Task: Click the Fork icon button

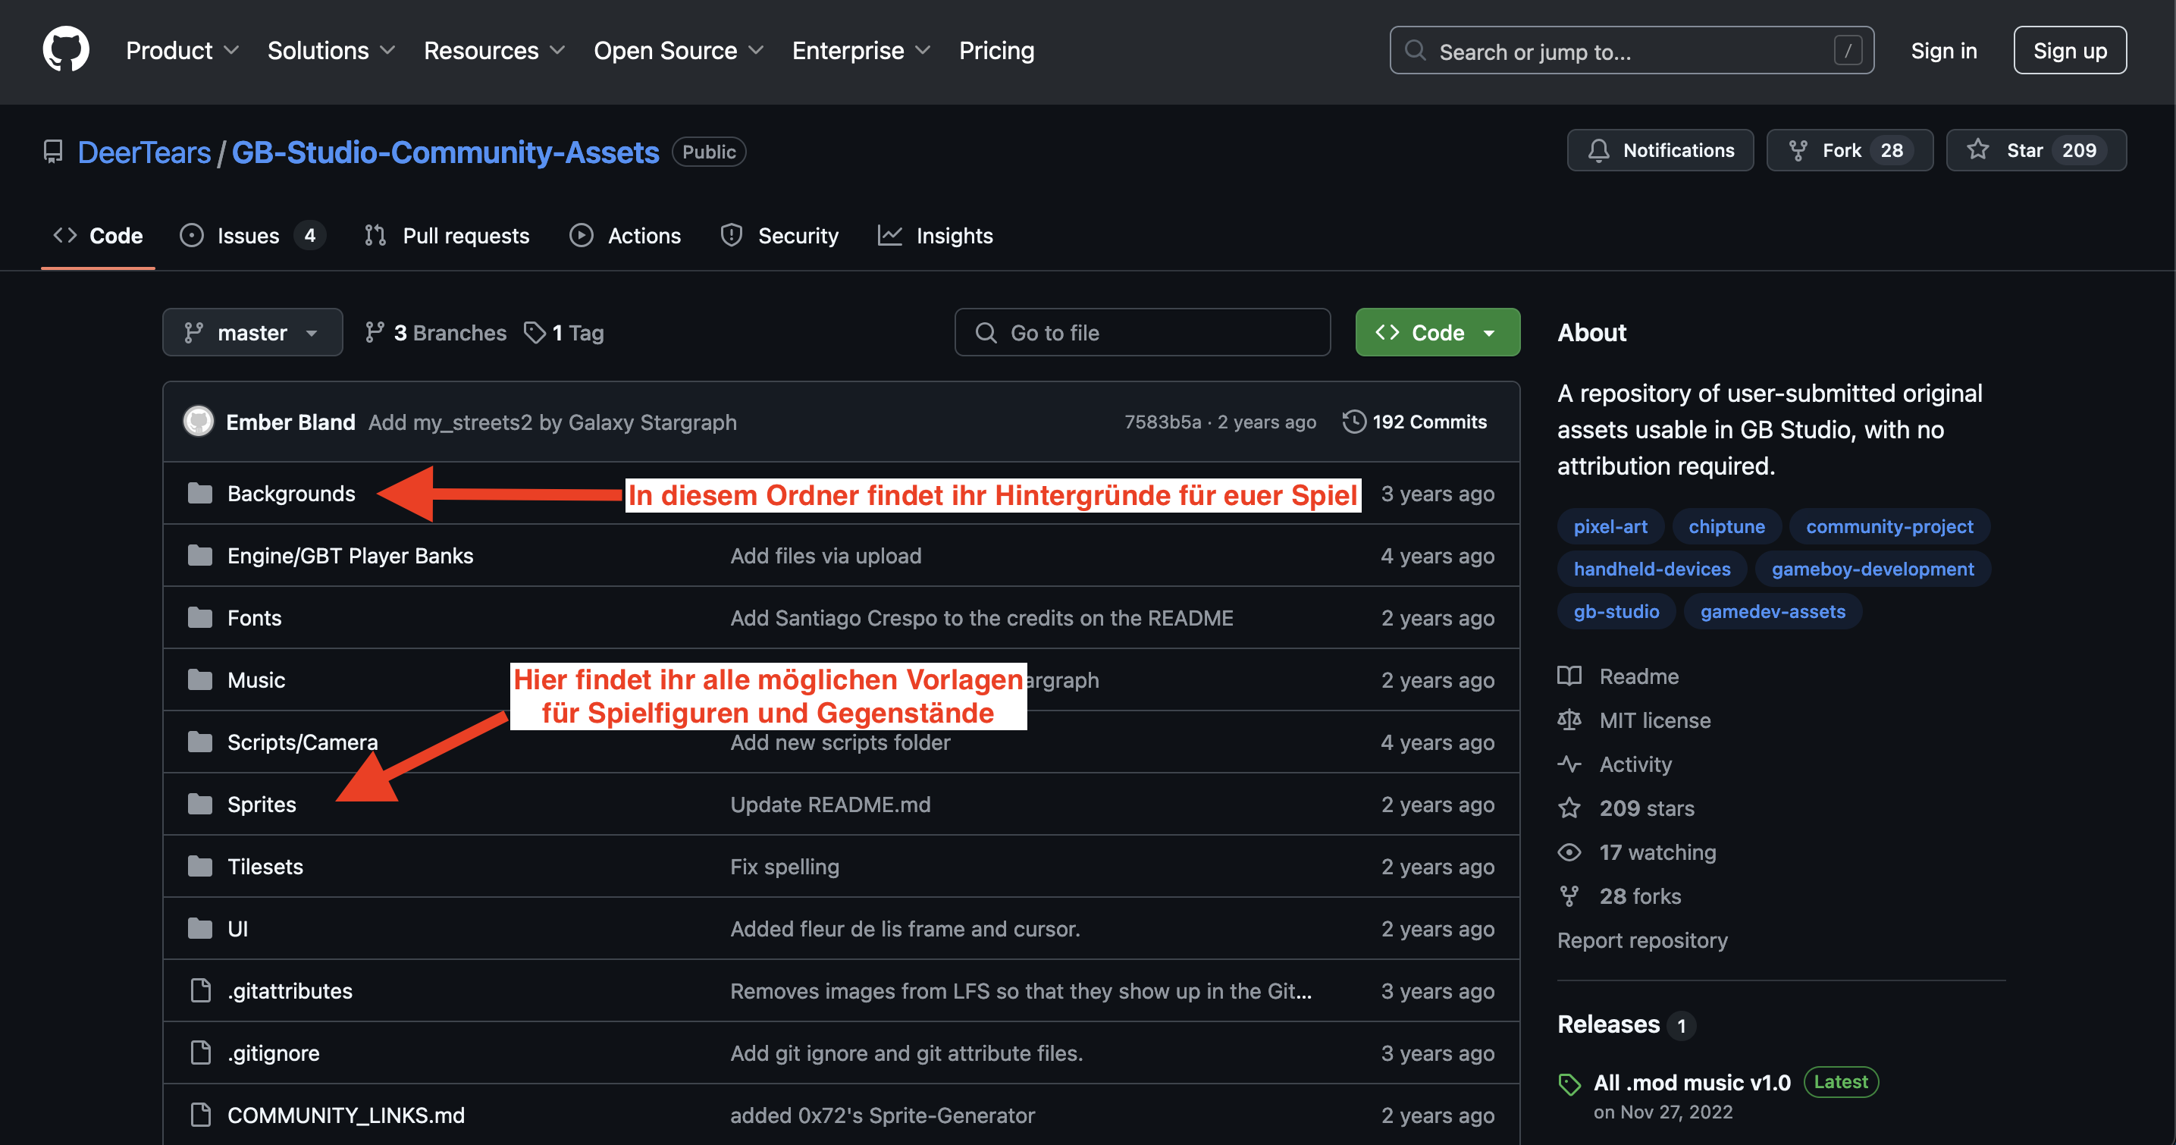Action: (1798, 150)
